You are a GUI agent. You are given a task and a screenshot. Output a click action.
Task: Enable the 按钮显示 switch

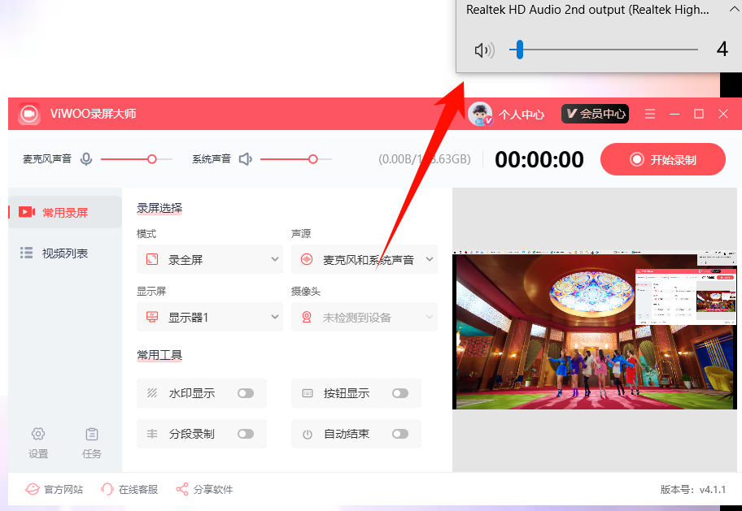point(399,393)
